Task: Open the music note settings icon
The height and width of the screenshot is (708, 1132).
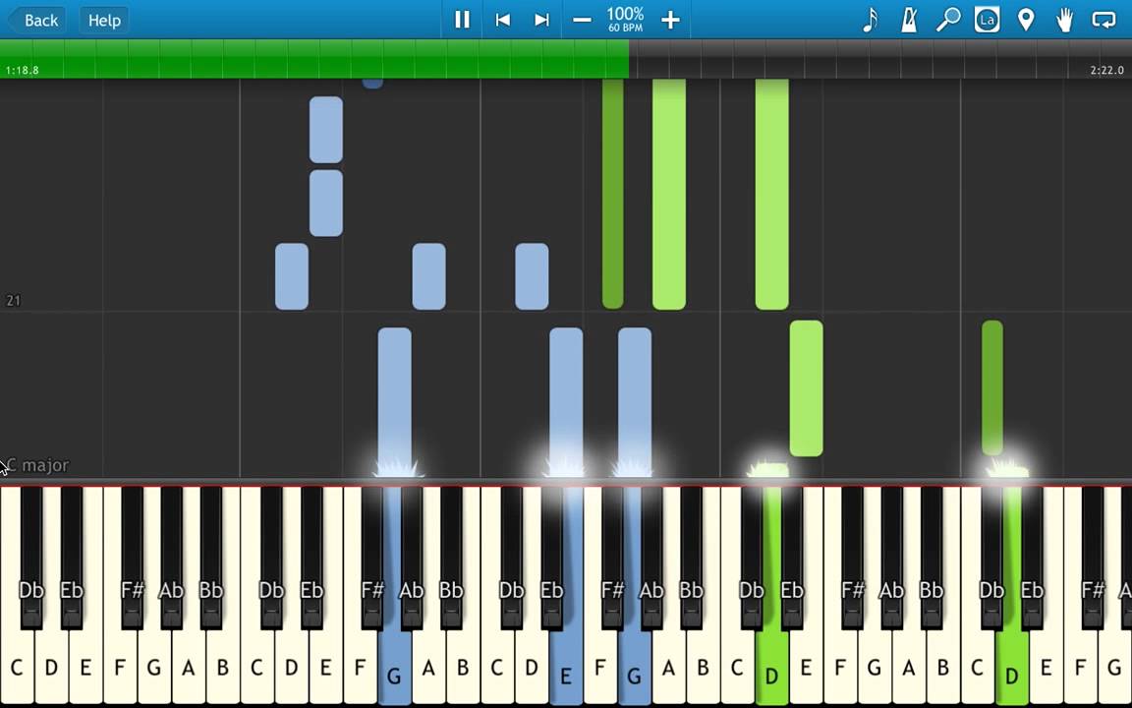Action: [x=871, y=20]
